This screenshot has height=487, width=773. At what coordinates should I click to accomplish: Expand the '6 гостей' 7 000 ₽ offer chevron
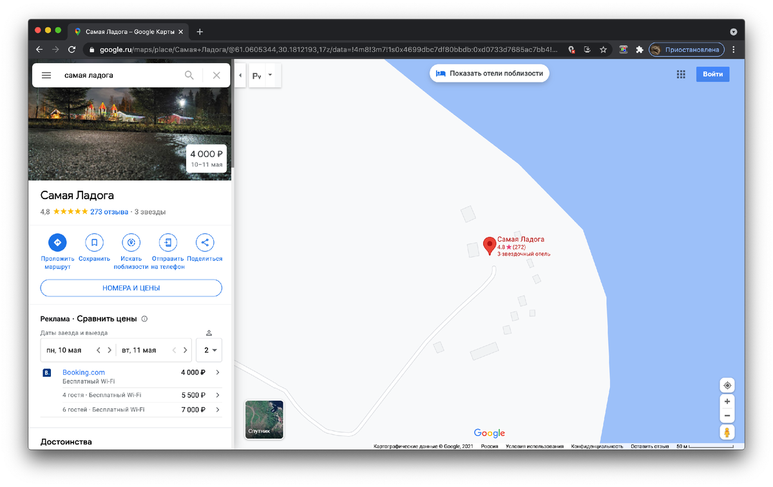tap(218, 410)
